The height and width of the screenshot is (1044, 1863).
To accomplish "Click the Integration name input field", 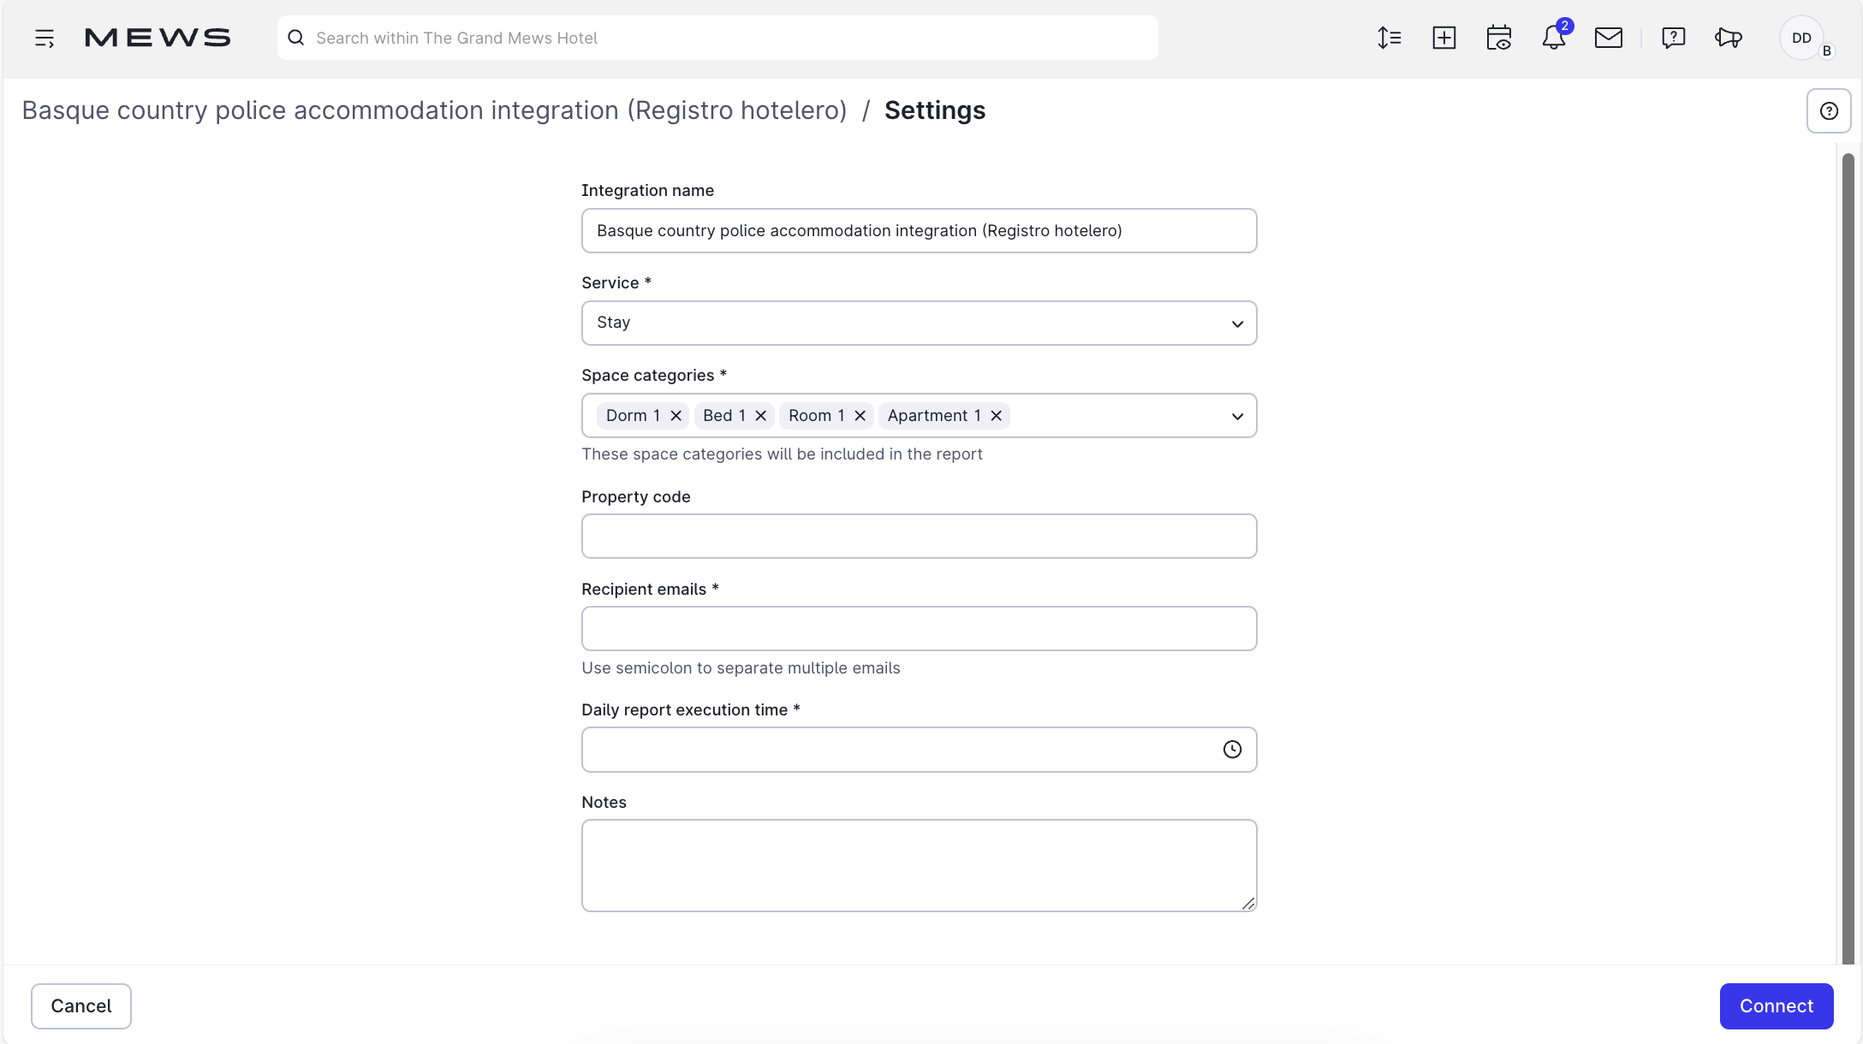I will point(919,230).
